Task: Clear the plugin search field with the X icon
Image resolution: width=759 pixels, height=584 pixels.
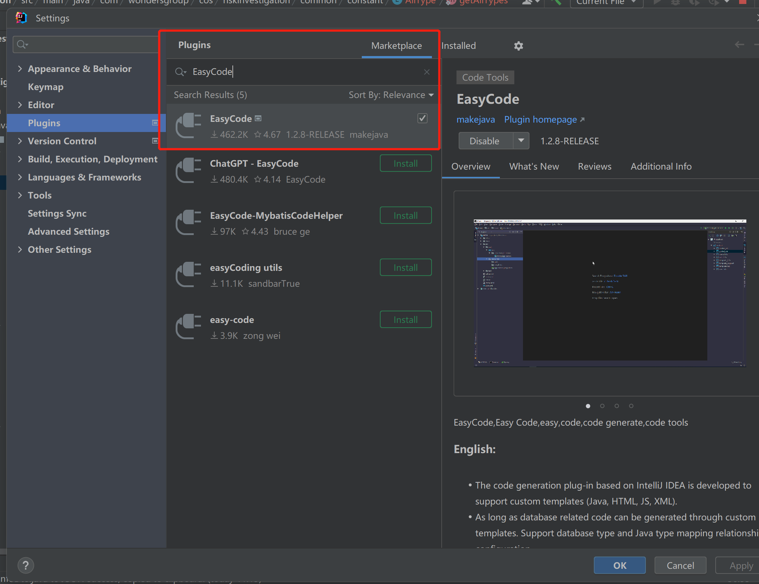Action: [427, 72]
